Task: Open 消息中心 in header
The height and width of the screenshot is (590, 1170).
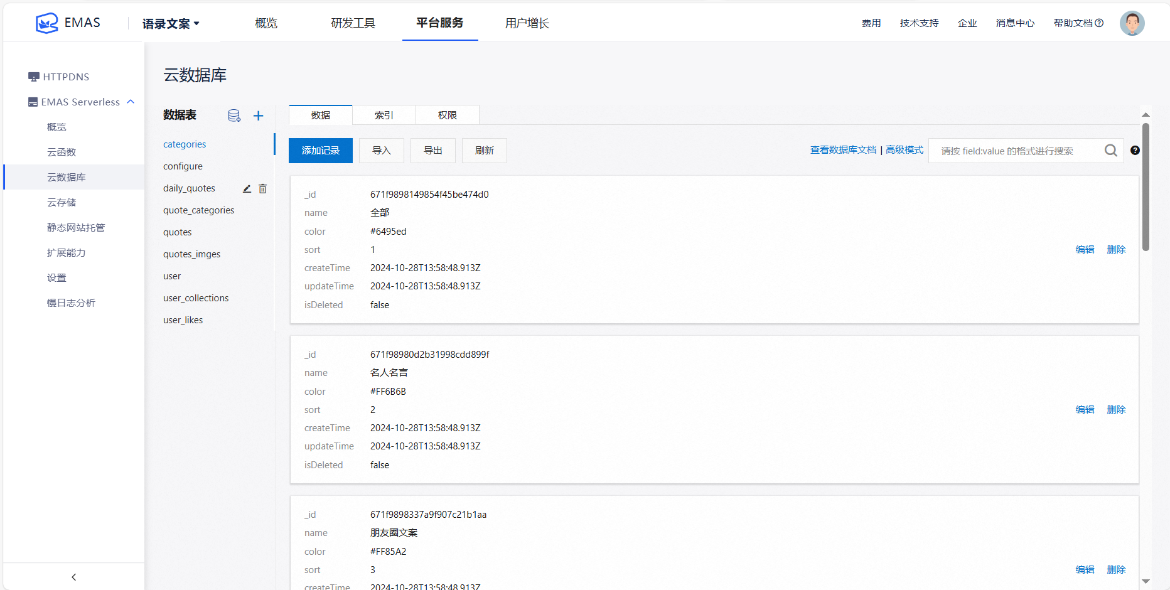Action: [1015, 23]
